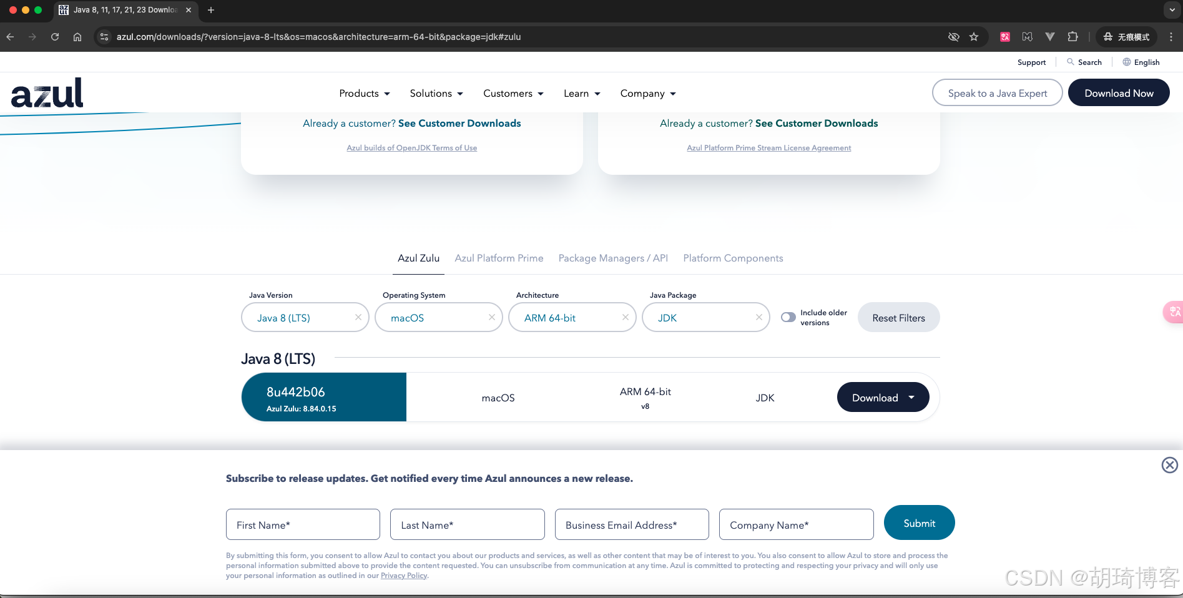This screenshot has height=598, width=1183.
Task: Open See Customer Downloads in left card
Action: point(459,124)
